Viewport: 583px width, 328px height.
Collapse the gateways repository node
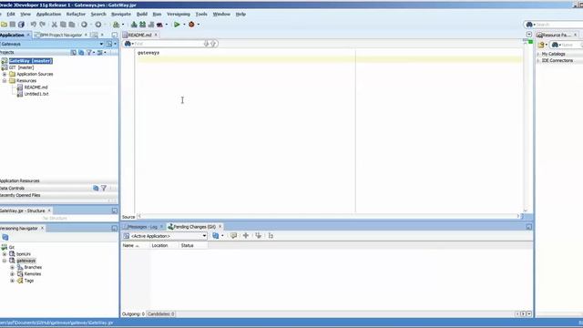[x=5, y=261]
